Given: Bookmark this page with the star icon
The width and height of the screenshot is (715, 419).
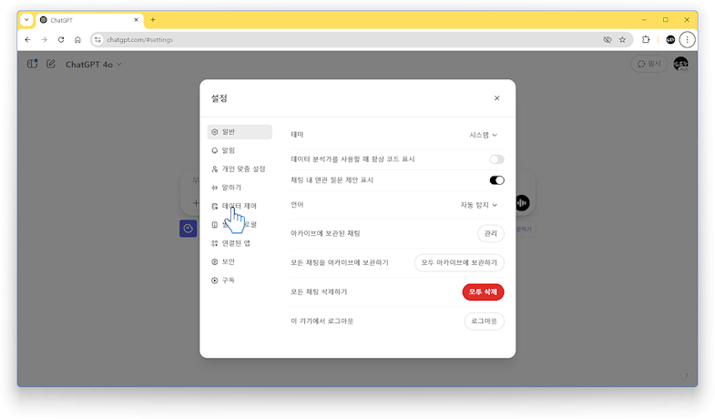Looking at the screenshot, I should pyautogui.click(x=622, y=40).
